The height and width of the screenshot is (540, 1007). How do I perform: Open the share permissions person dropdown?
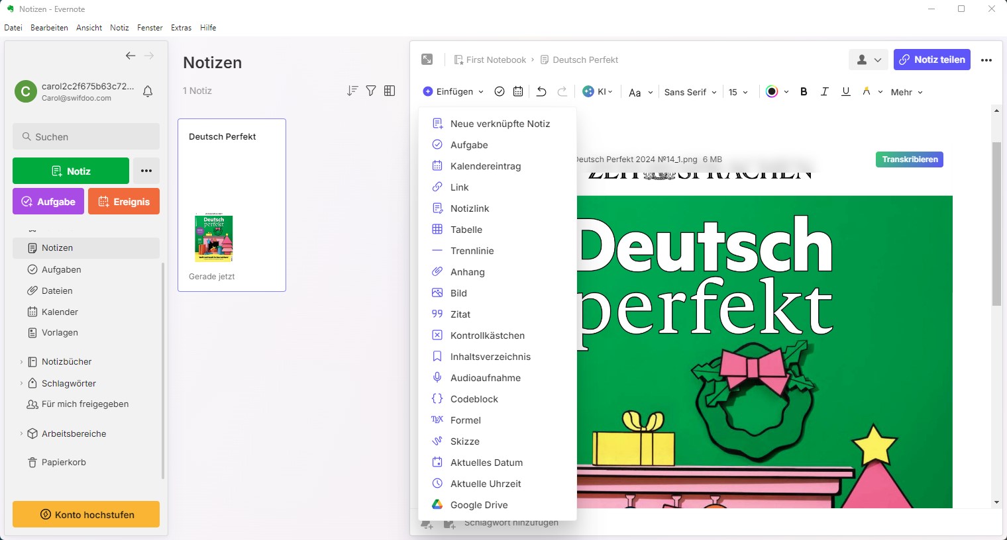(x=869, y=60)
